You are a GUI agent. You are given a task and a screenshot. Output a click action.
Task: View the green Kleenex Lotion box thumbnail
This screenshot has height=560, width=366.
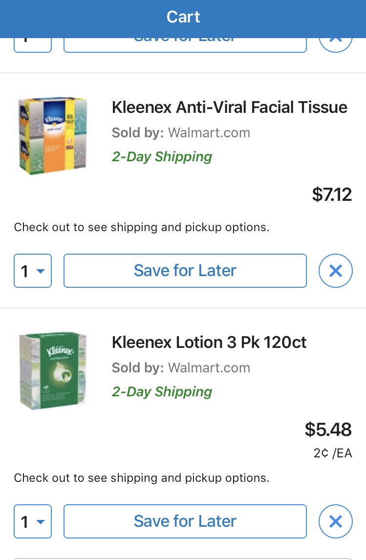point(53,370)
